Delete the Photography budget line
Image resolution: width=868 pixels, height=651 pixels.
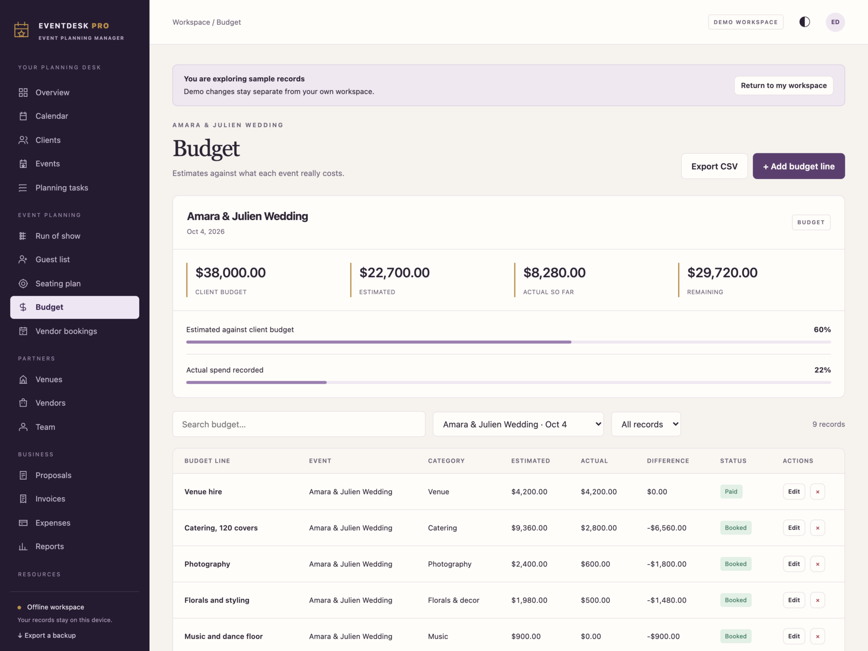pos(817,564)
